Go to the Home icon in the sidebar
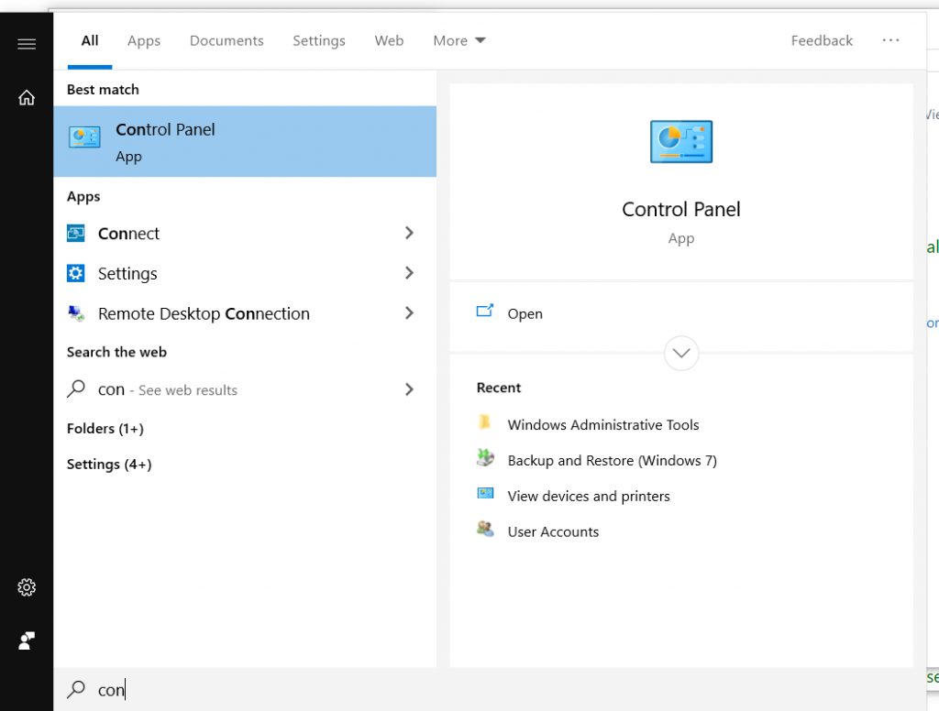The height and width of the screenshot is (711, 939). 27,97
